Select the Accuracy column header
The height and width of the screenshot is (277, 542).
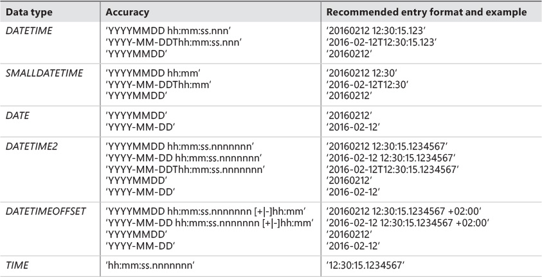click(126, 12)
